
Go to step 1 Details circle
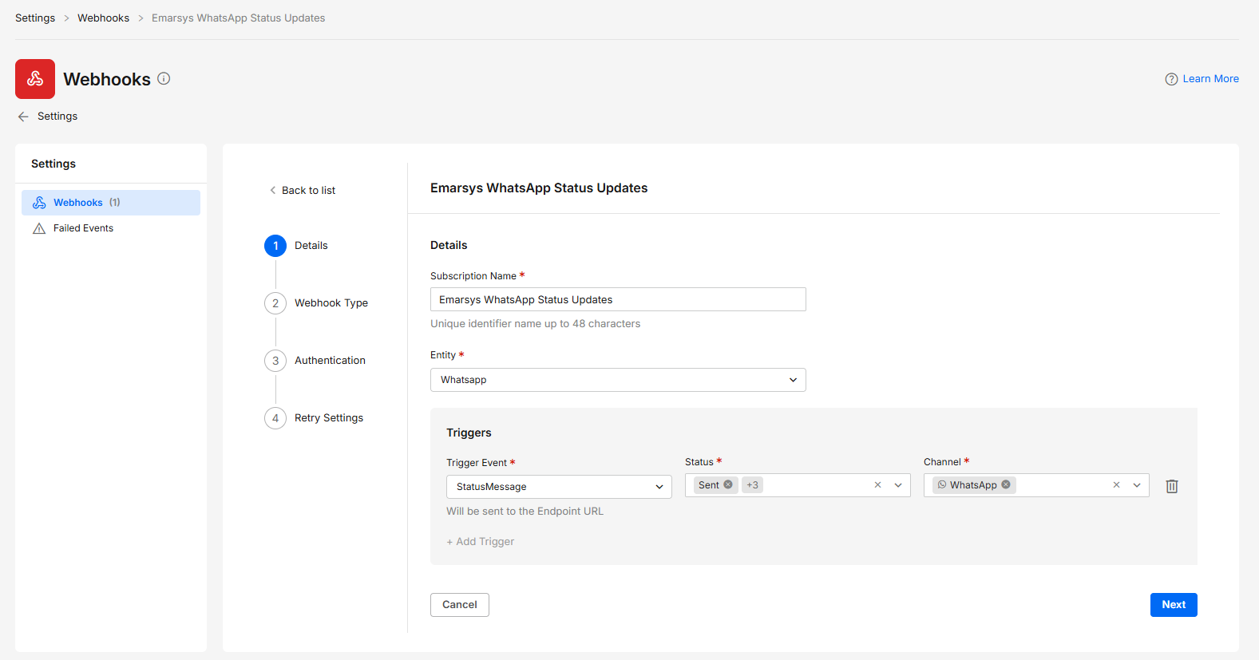[275, 246]
